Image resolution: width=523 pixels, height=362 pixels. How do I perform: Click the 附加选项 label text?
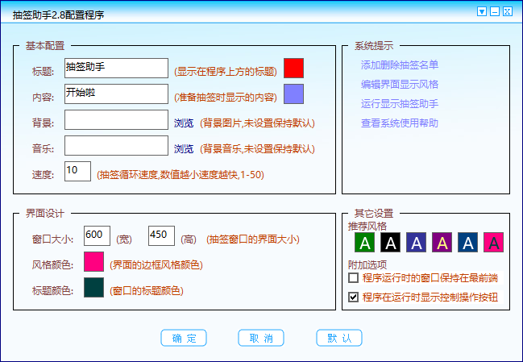(367, 265)
